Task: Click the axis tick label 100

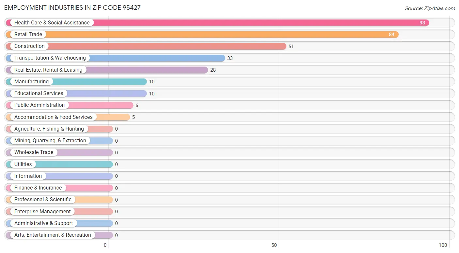Action: (443, 245)
